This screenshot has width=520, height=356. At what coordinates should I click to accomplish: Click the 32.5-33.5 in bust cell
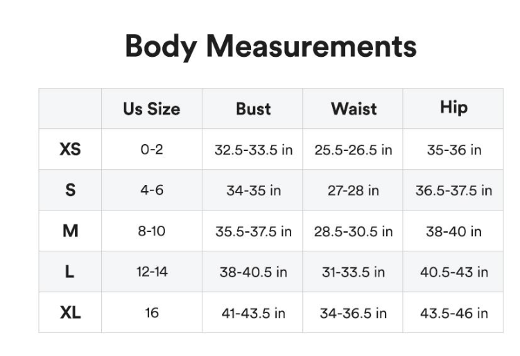coord(253,150)
